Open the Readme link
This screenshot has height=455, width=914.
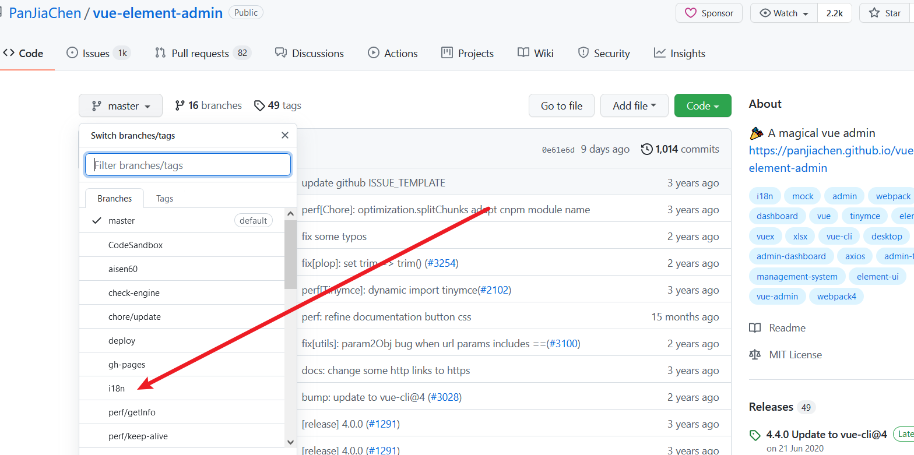778,328
